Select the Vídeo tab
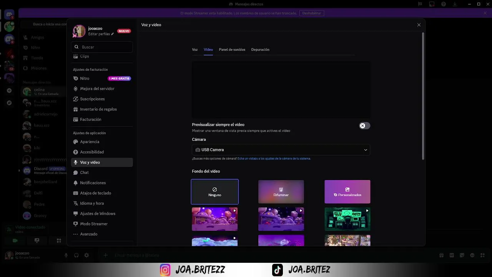This screenshot has width=492, height=277. tap(208, 50)
